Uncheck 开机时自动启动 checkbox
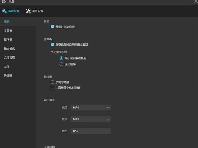The image size is (198, 148). coord(52,27)
